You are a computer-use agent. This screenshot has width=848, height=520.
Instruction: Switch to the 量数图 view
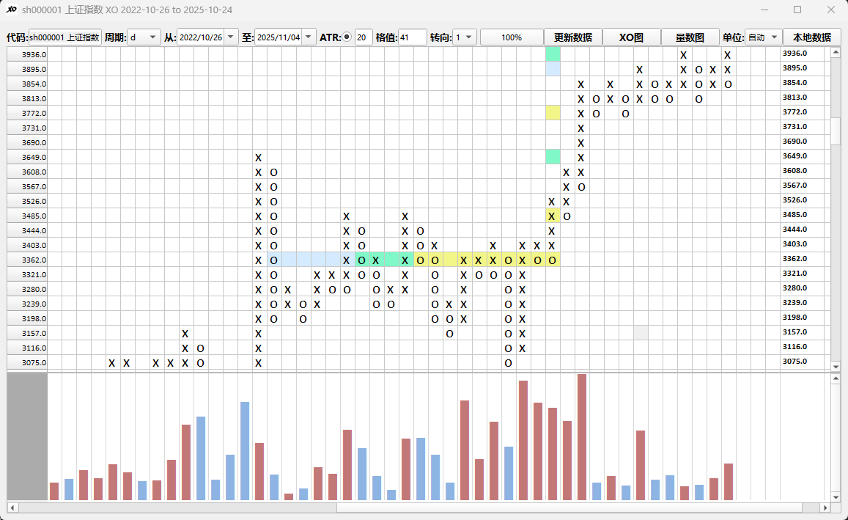[690, 37]
